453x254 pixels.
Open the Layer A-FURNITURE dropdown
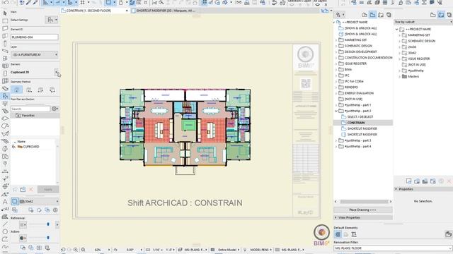point(35,54)
